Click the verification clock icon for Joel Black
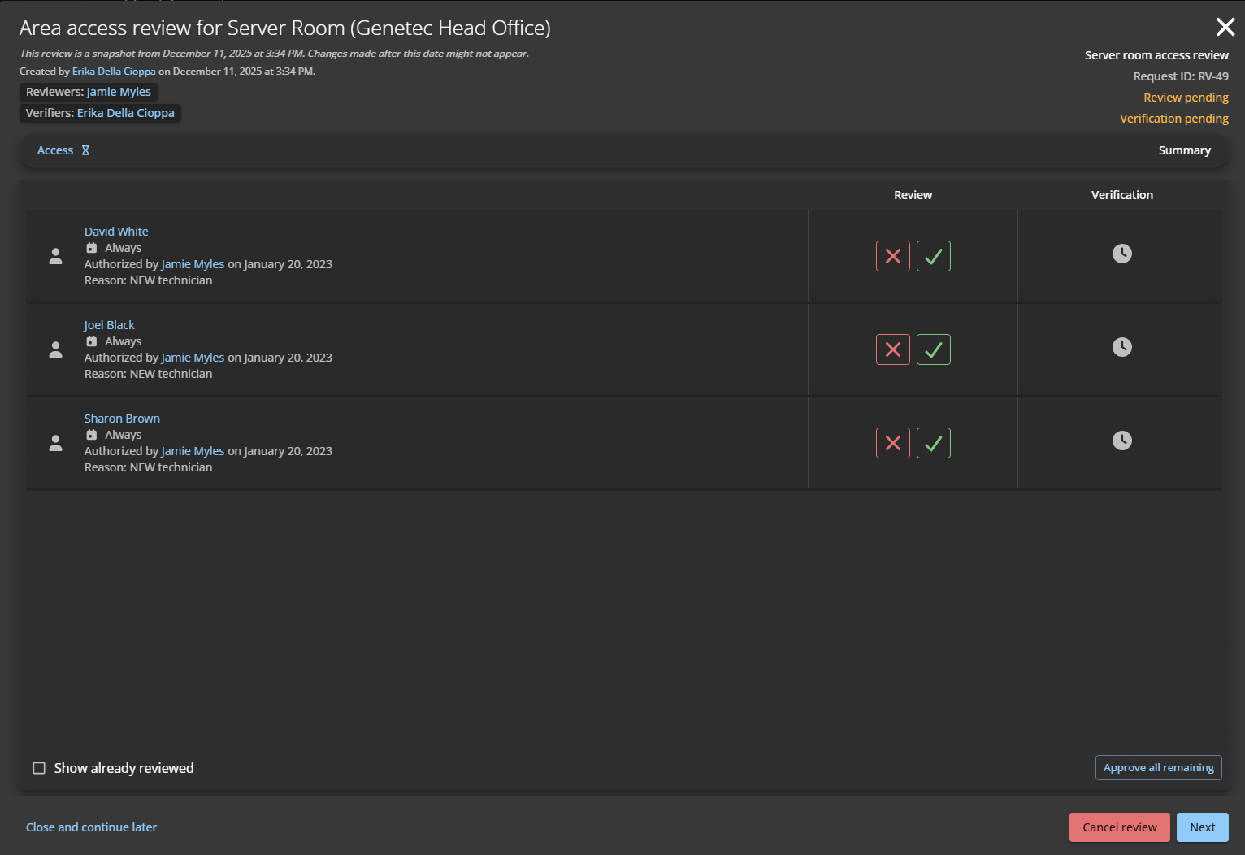The width and height of the screenshot is (1245, 855). (x=1122, y=346)
